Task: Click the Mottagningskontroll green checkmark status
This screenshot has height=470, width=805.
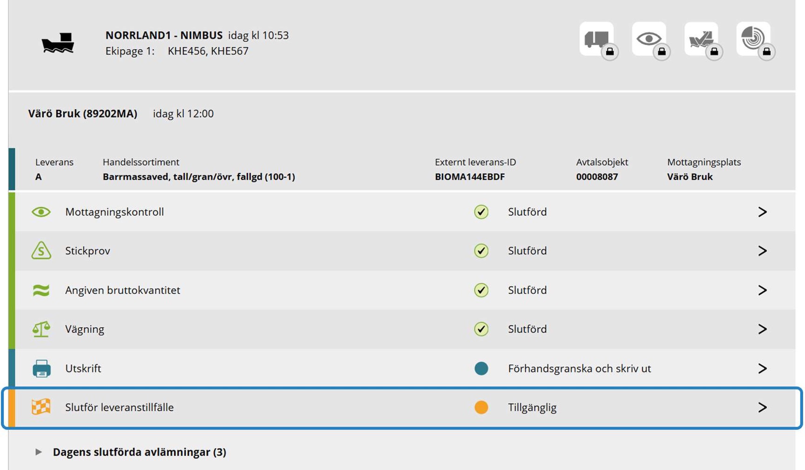Action: (x=481, y=212)
